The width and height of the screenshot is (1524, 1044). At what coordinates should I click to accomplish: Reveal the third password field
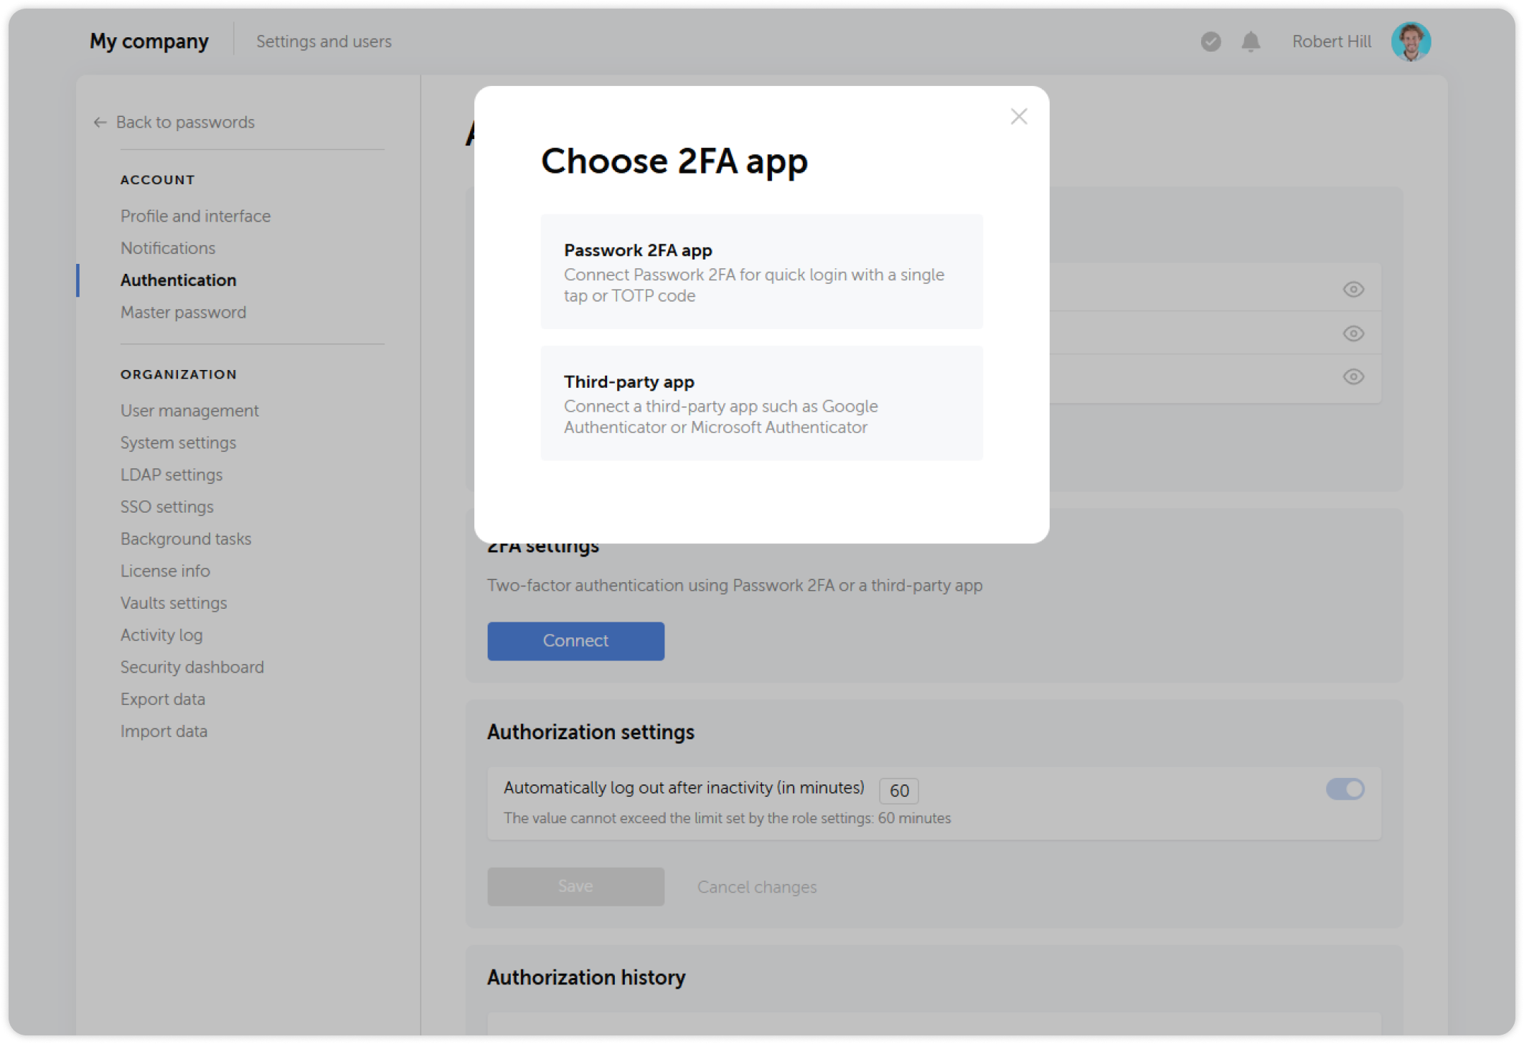click(x=1353, y=377)
